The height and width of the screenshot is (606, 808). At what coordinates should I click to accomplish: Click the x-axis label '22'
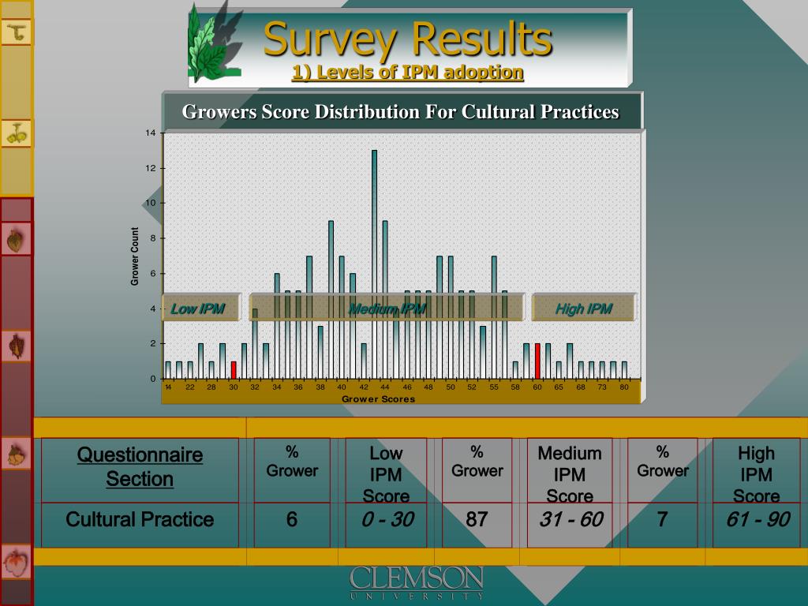coord(190,387)
